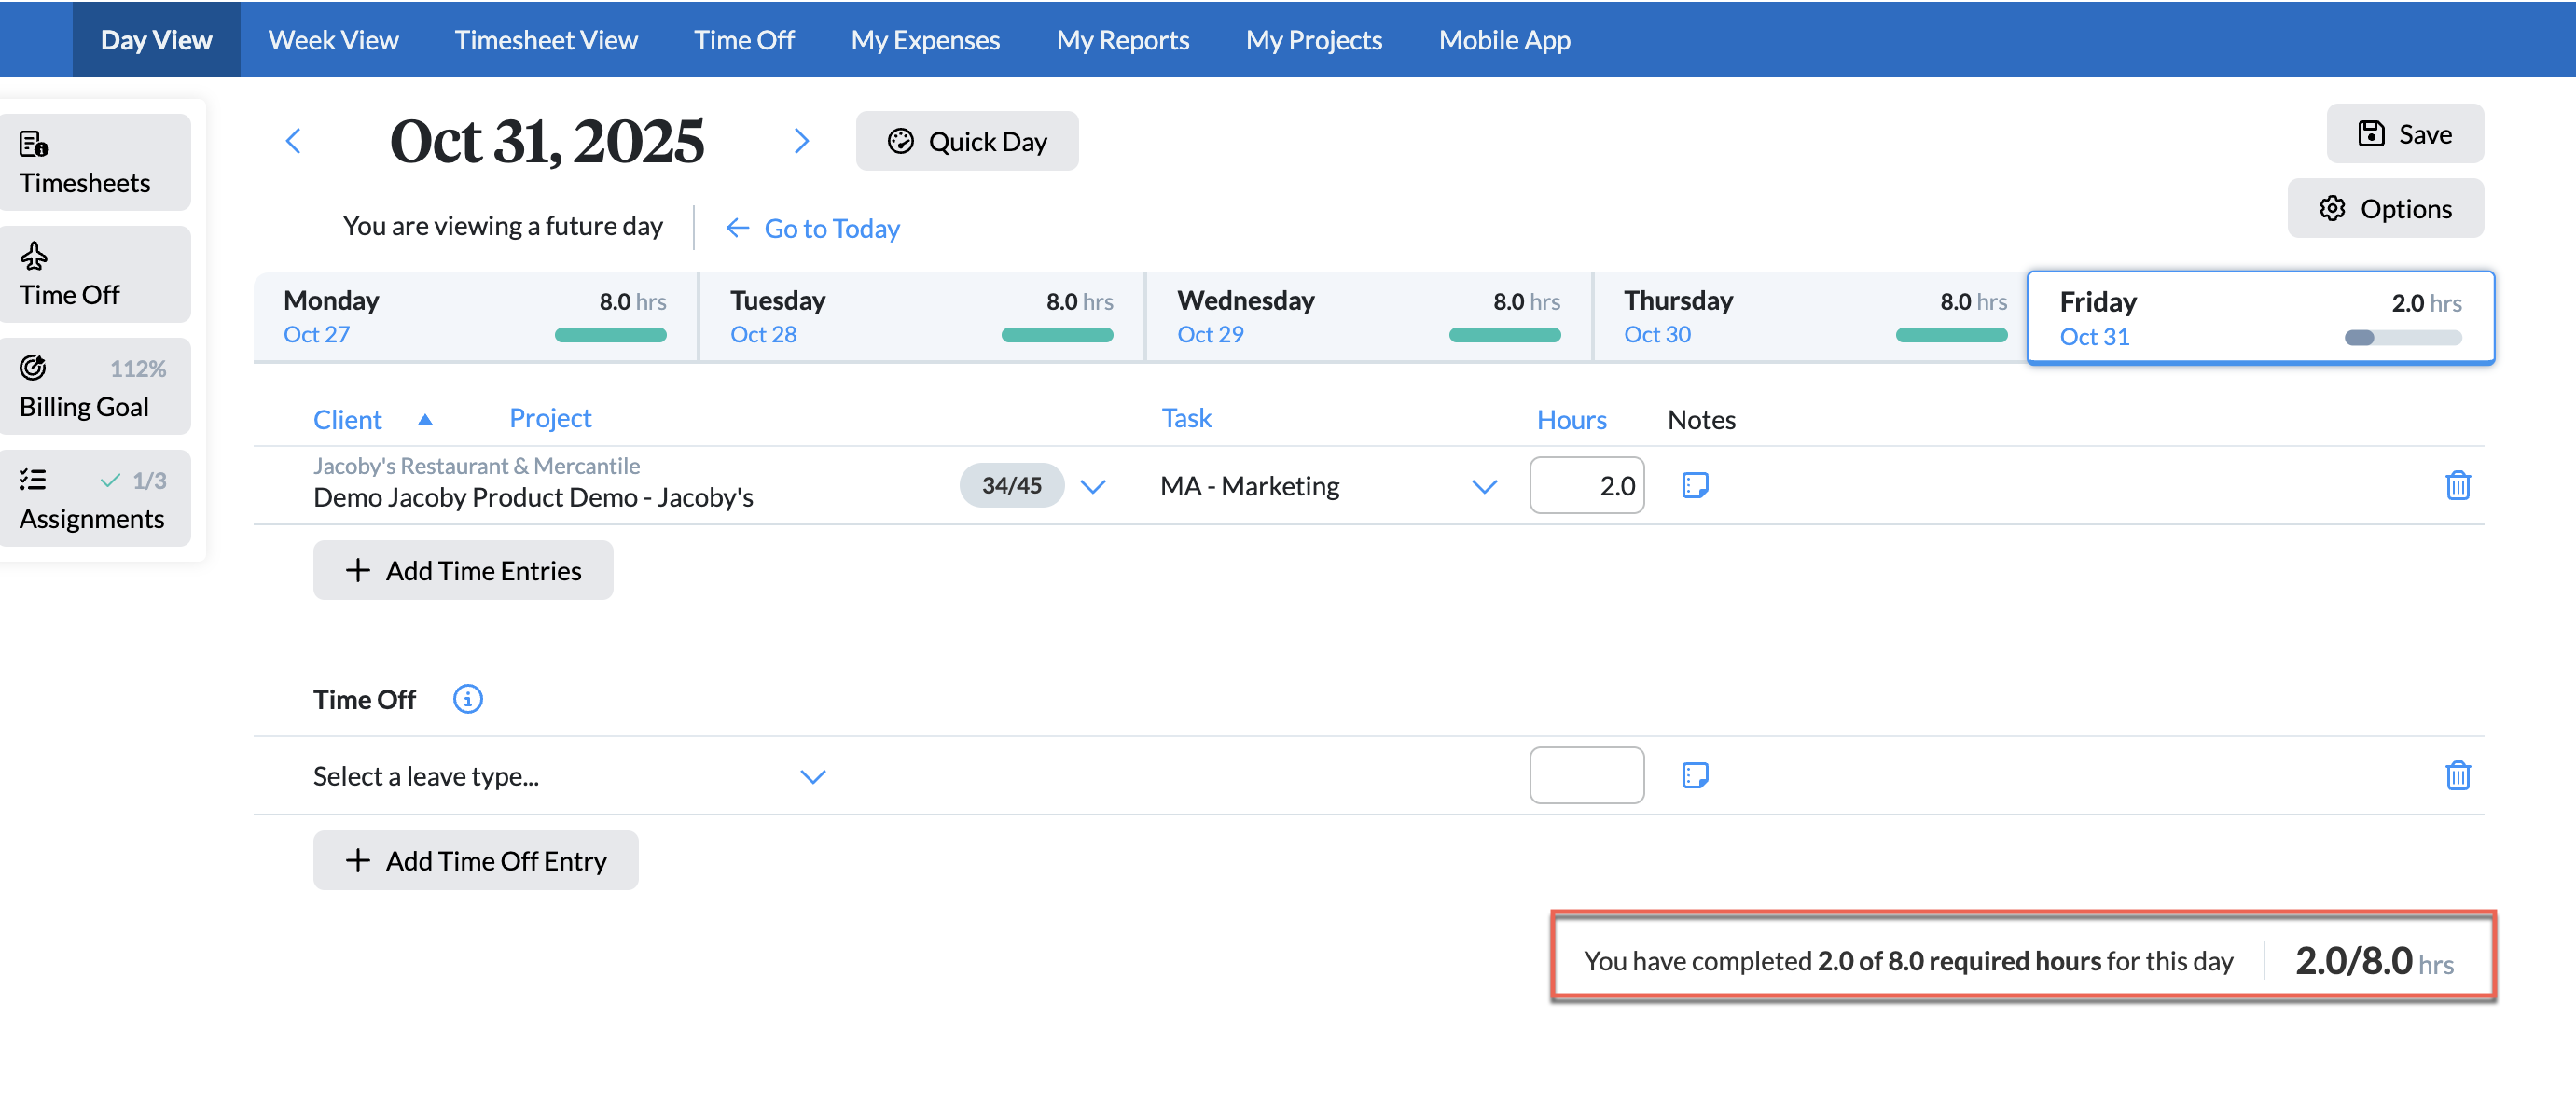Image resolution: width=2576 pixels, height=1101 pixels.
Task: Switch to Day View tab
Action: 156,39
